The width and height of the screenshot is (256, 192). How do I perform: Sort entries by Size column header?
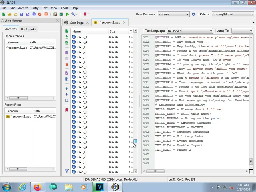(118, 31)
